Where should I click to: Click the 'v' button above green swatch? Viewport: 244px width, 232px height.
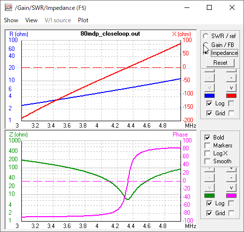(x=209, y=187)
